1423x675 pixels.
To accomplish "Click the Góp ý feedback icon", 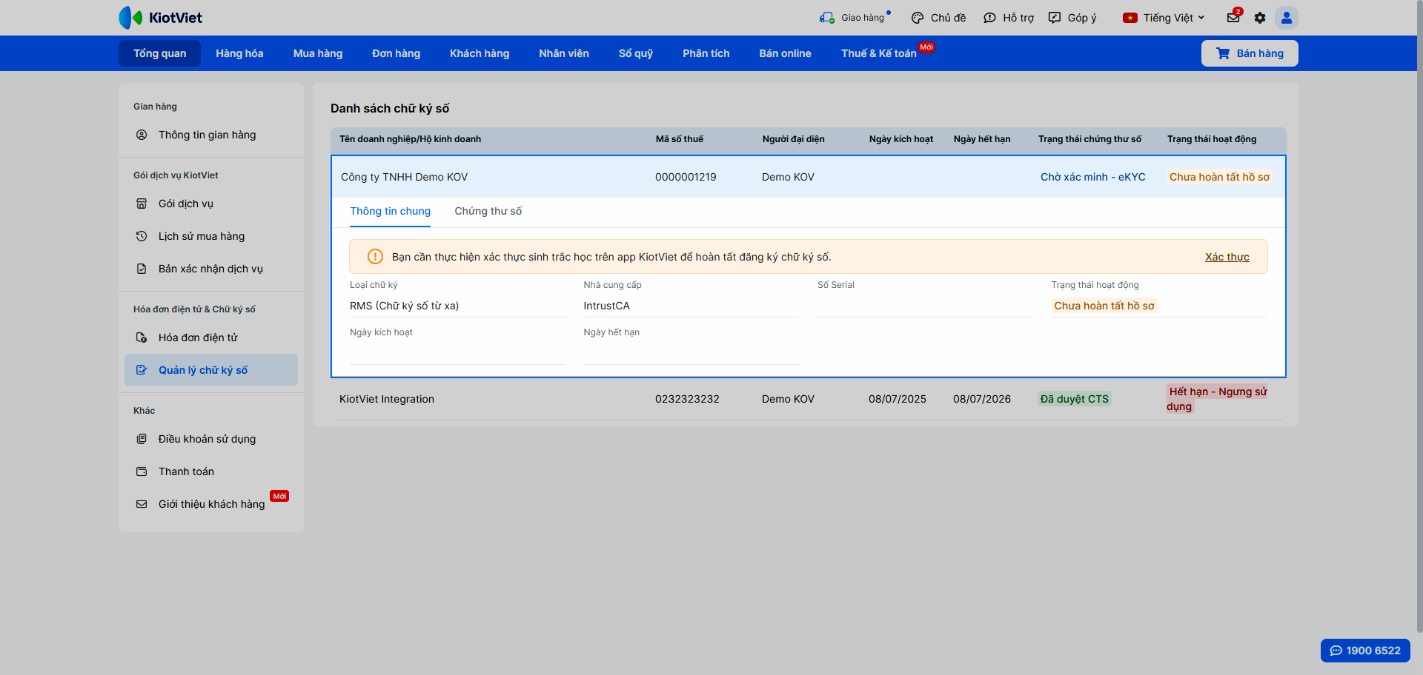I will [1055, 18].
